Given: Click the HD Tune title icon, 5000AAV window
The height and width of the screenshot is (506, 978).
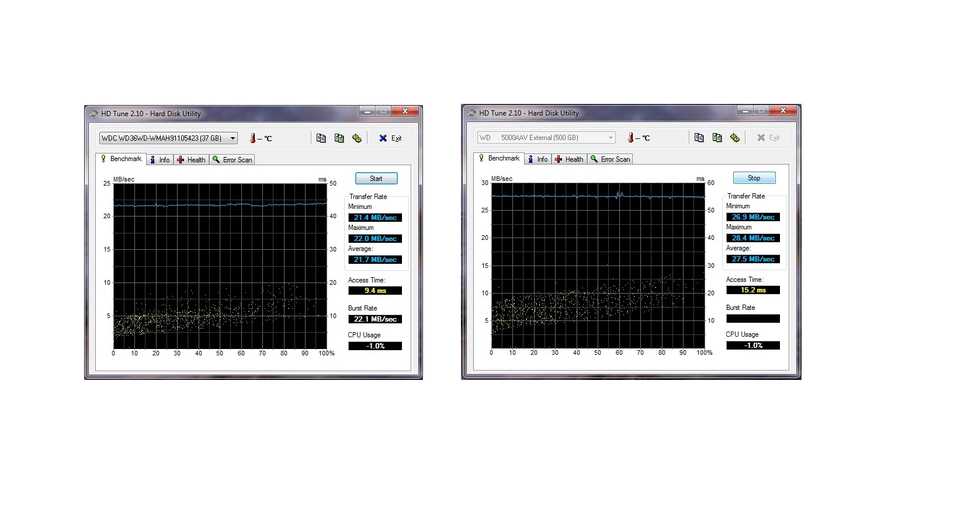Looking at the screenshot, I should point(471,113).
